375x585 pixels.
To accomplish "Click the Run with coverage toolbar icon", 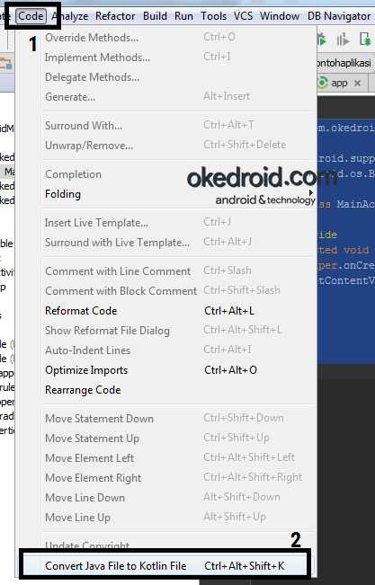I will coord(343,40).
